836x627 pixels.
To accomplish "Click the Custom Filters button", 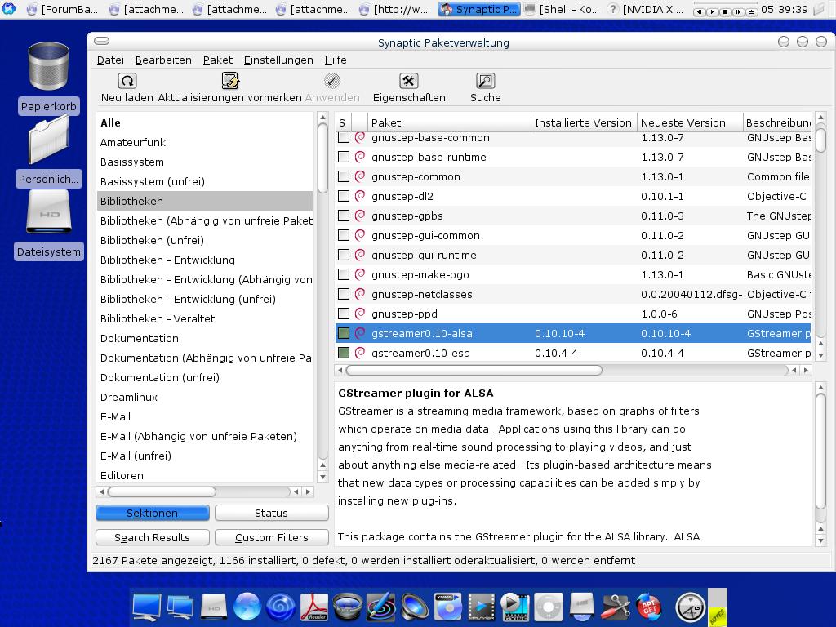I will pyautogui.click(x=271, y=537).
